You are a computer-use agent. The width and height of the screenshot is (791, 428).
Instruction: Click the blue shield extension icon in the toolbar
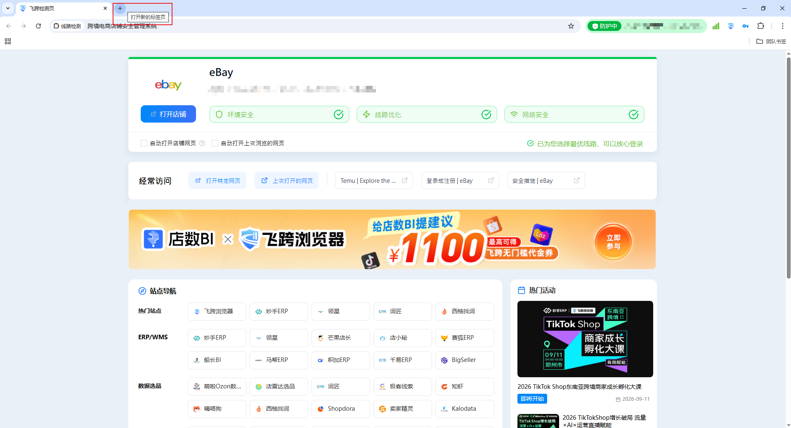coord(731,26)
